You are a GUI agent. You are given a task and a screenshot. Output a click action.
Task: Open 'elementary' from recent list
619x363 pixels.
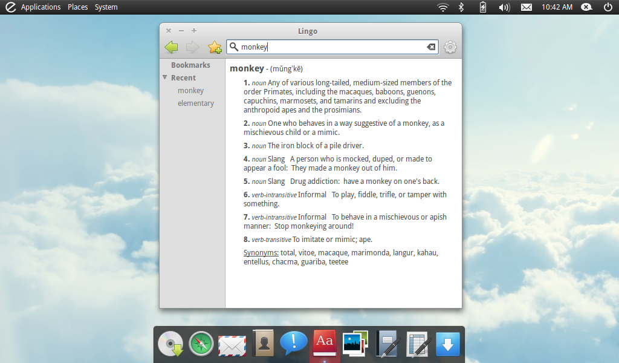(x=195, y=103)
